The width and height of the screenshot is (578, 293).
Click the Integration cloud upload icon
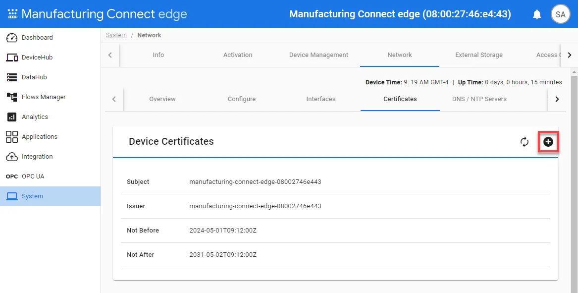12,157
